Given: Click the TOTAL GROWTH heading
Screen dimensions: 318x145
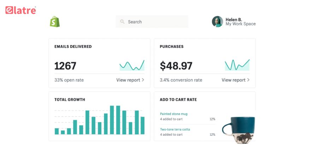Looking at the screenshot, I should click(70, 100).
